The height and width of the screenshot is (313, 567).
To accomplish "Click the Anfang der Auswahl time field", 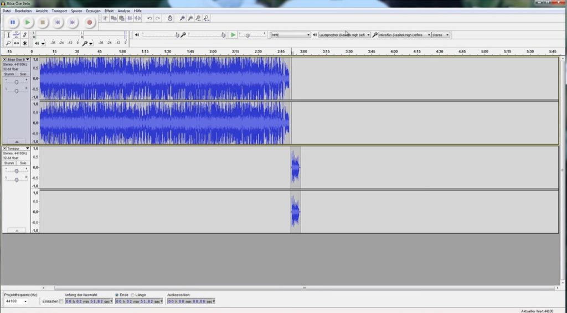I will [89, 301].
